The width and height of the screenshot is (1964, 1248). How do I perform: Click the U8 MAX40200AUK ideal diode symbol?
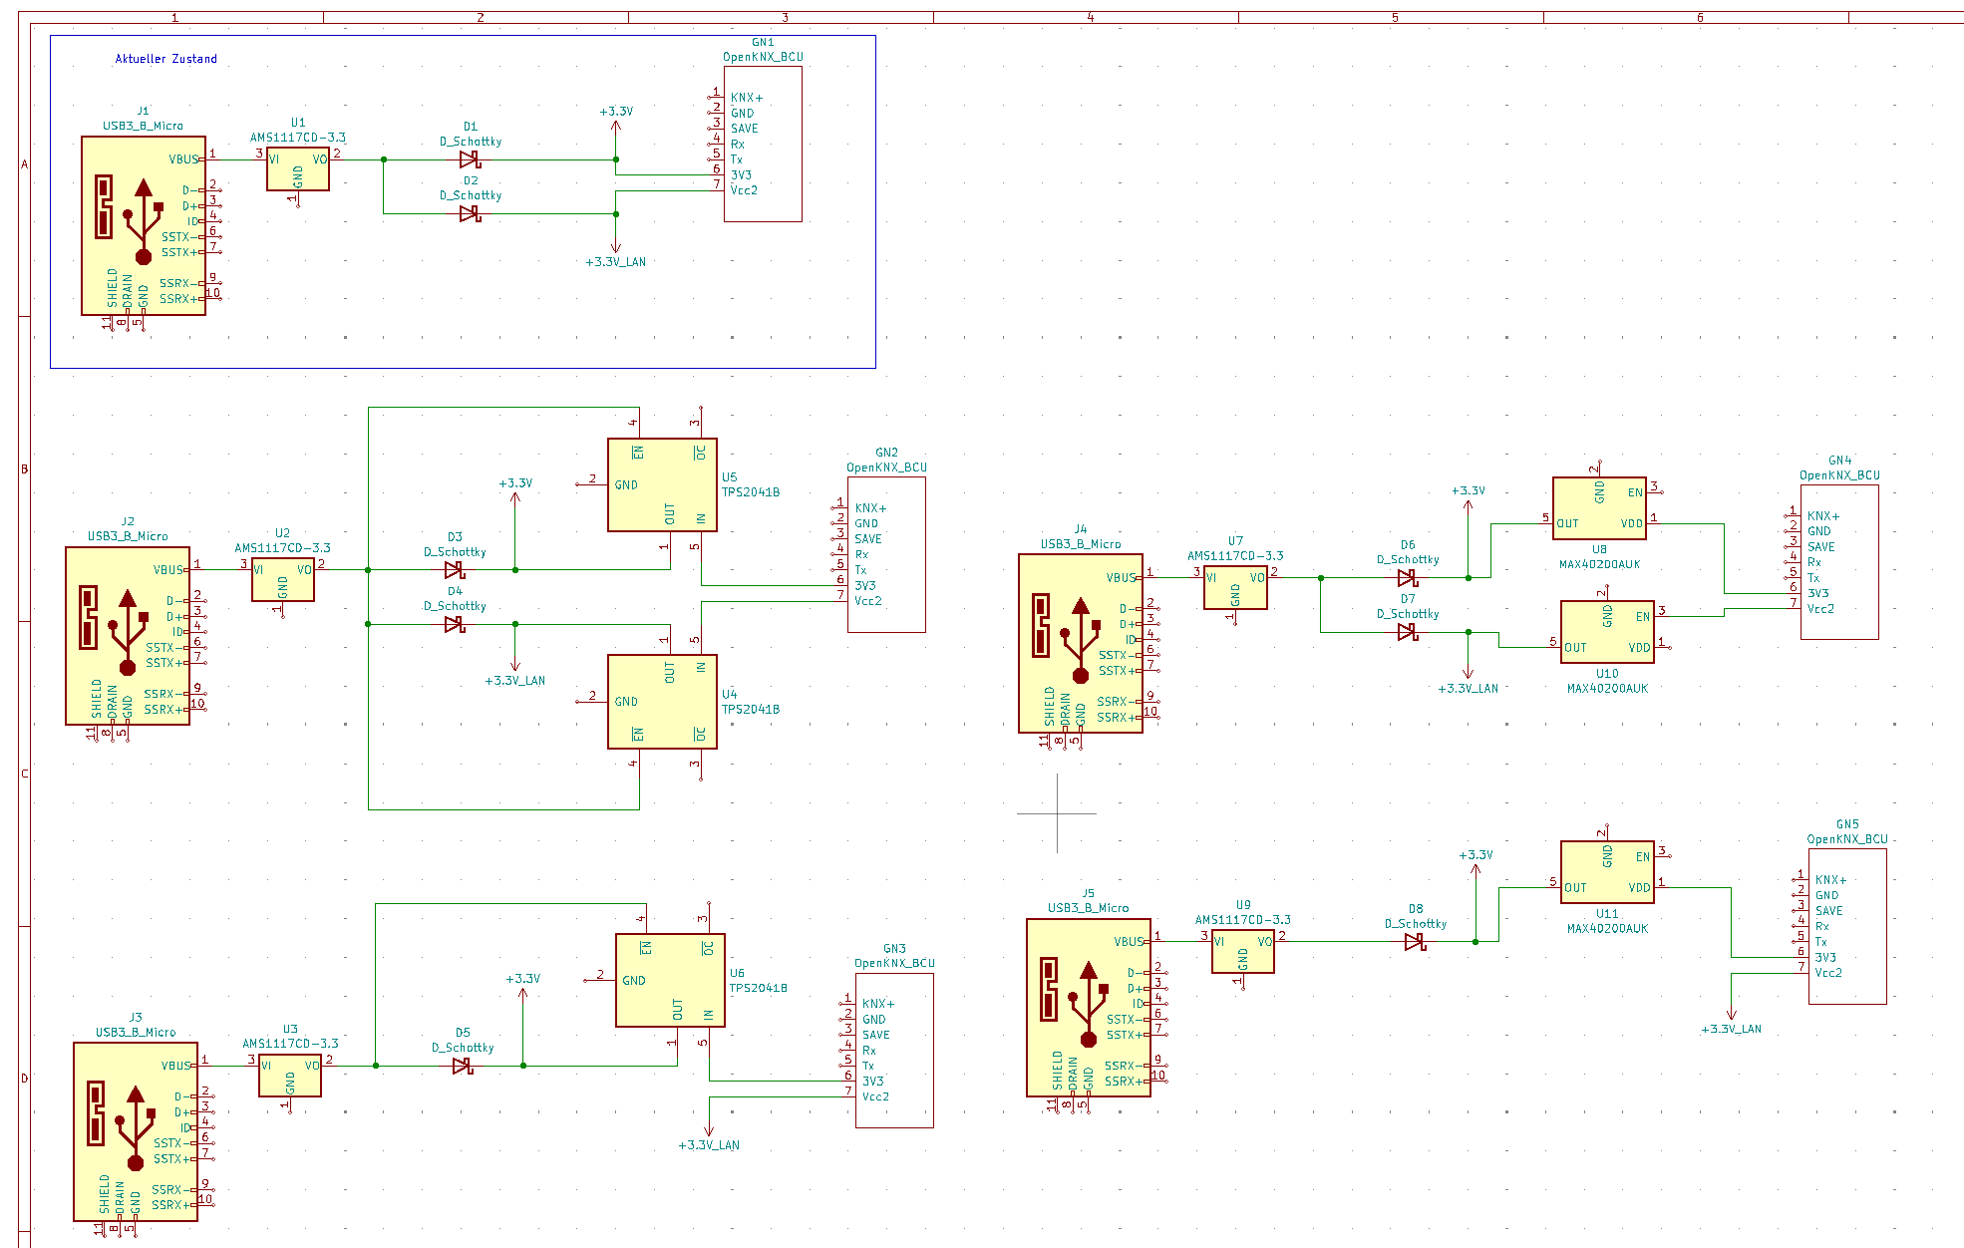tap(1598, 508)
